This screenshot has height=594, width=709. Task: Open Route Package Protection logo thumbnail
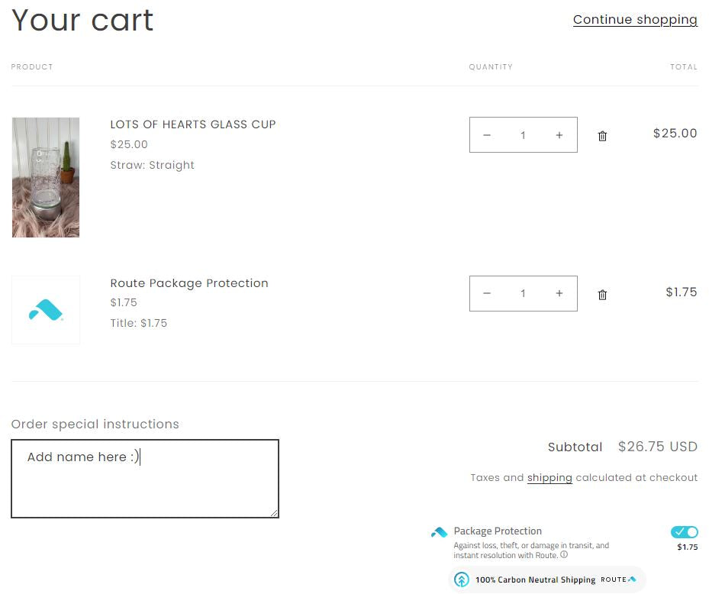[46, 310]
